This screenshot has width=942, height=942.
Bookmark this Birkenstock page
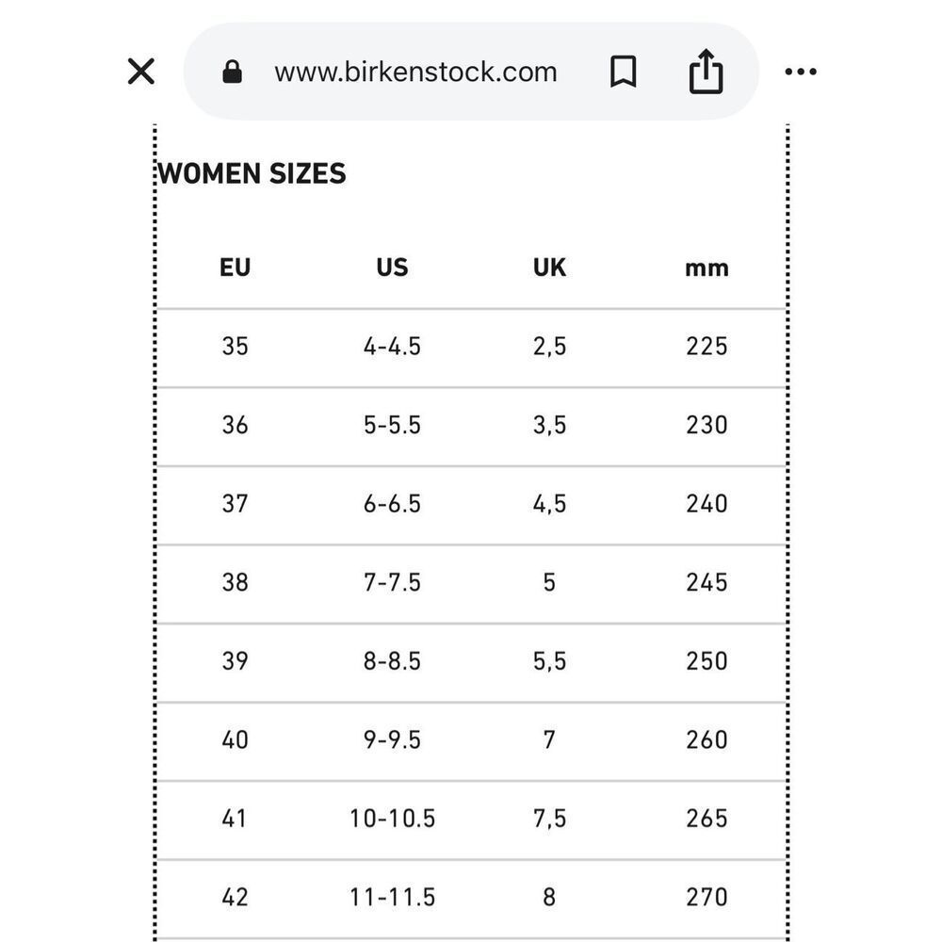(623, 72)
